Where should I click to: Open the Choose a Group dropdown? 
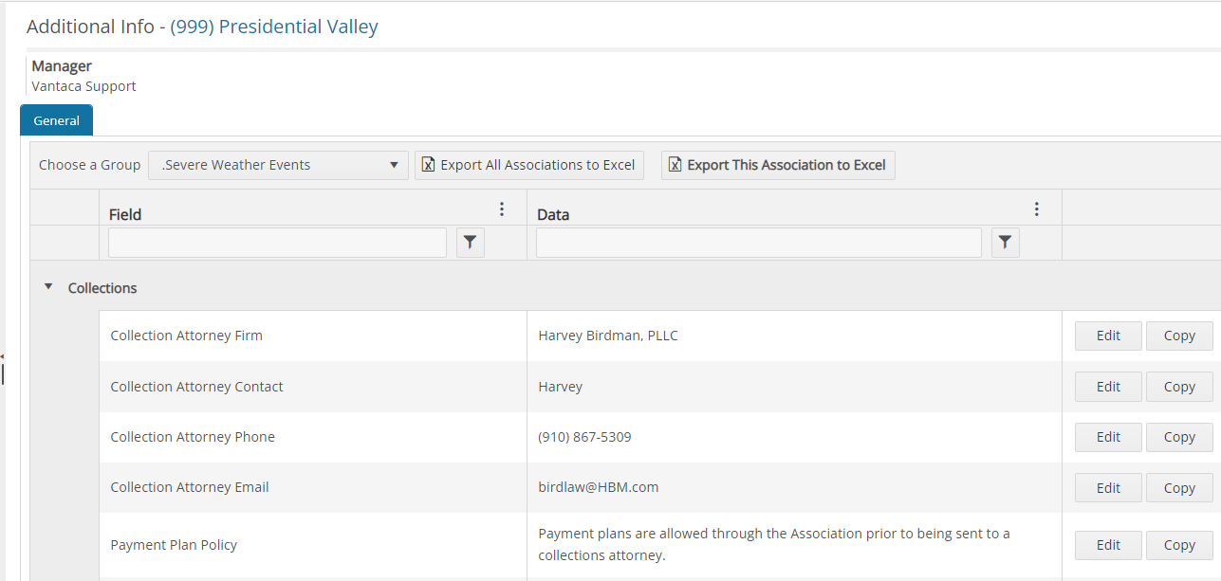point(278,164)
